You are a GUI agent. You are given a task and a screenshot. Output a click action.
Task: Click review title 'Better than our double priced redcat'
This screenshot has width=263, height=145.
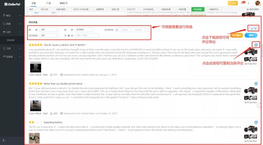click(x=63, y=84)
